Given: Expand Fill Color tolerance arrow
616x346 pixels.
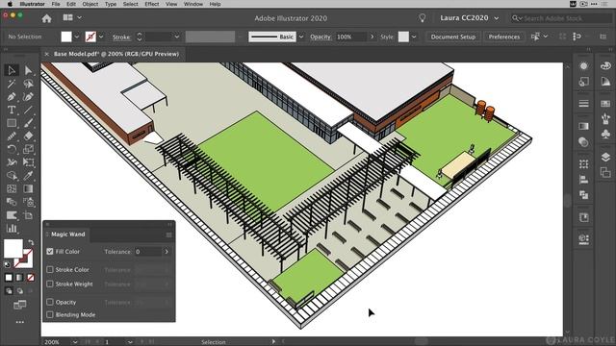Looking at the screenshot, I should [167, 252].
